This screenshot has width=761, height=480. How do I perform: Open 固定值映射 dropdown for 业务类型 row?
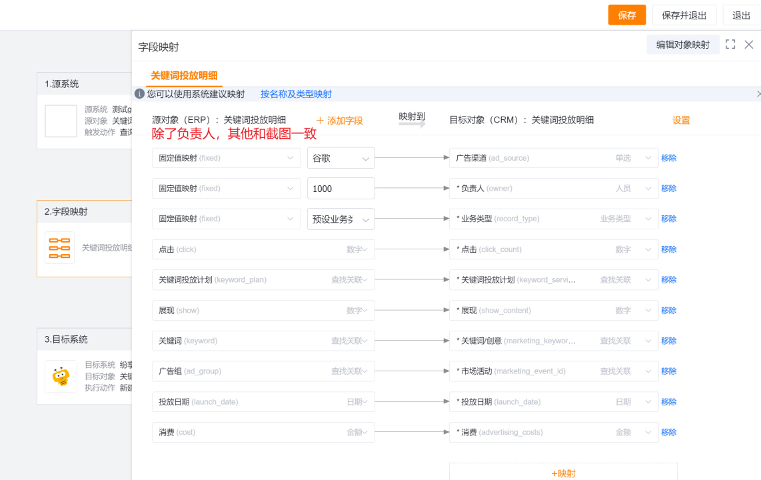[226, 219]
